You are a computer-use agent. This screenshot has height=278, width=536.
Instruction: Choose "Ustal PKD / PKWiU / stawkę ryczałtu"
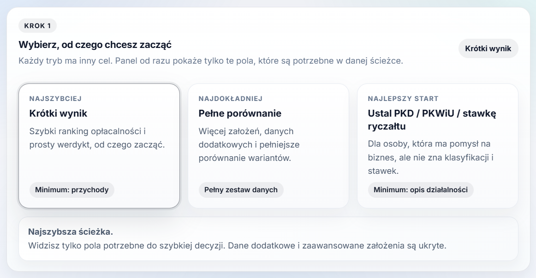[x=437, y=144]
